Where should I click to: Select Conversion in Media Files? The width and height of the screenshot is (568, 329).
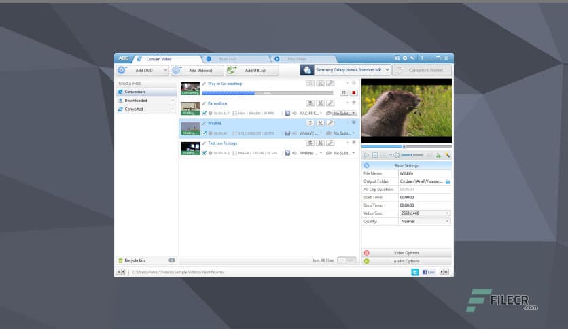(146, 92)
